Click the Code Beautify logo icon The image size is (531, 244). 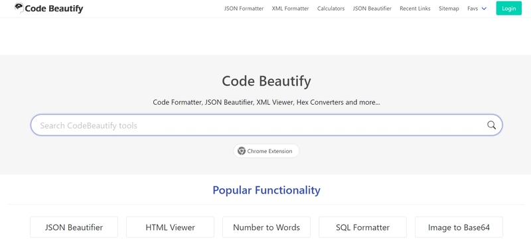pos(19,7)
